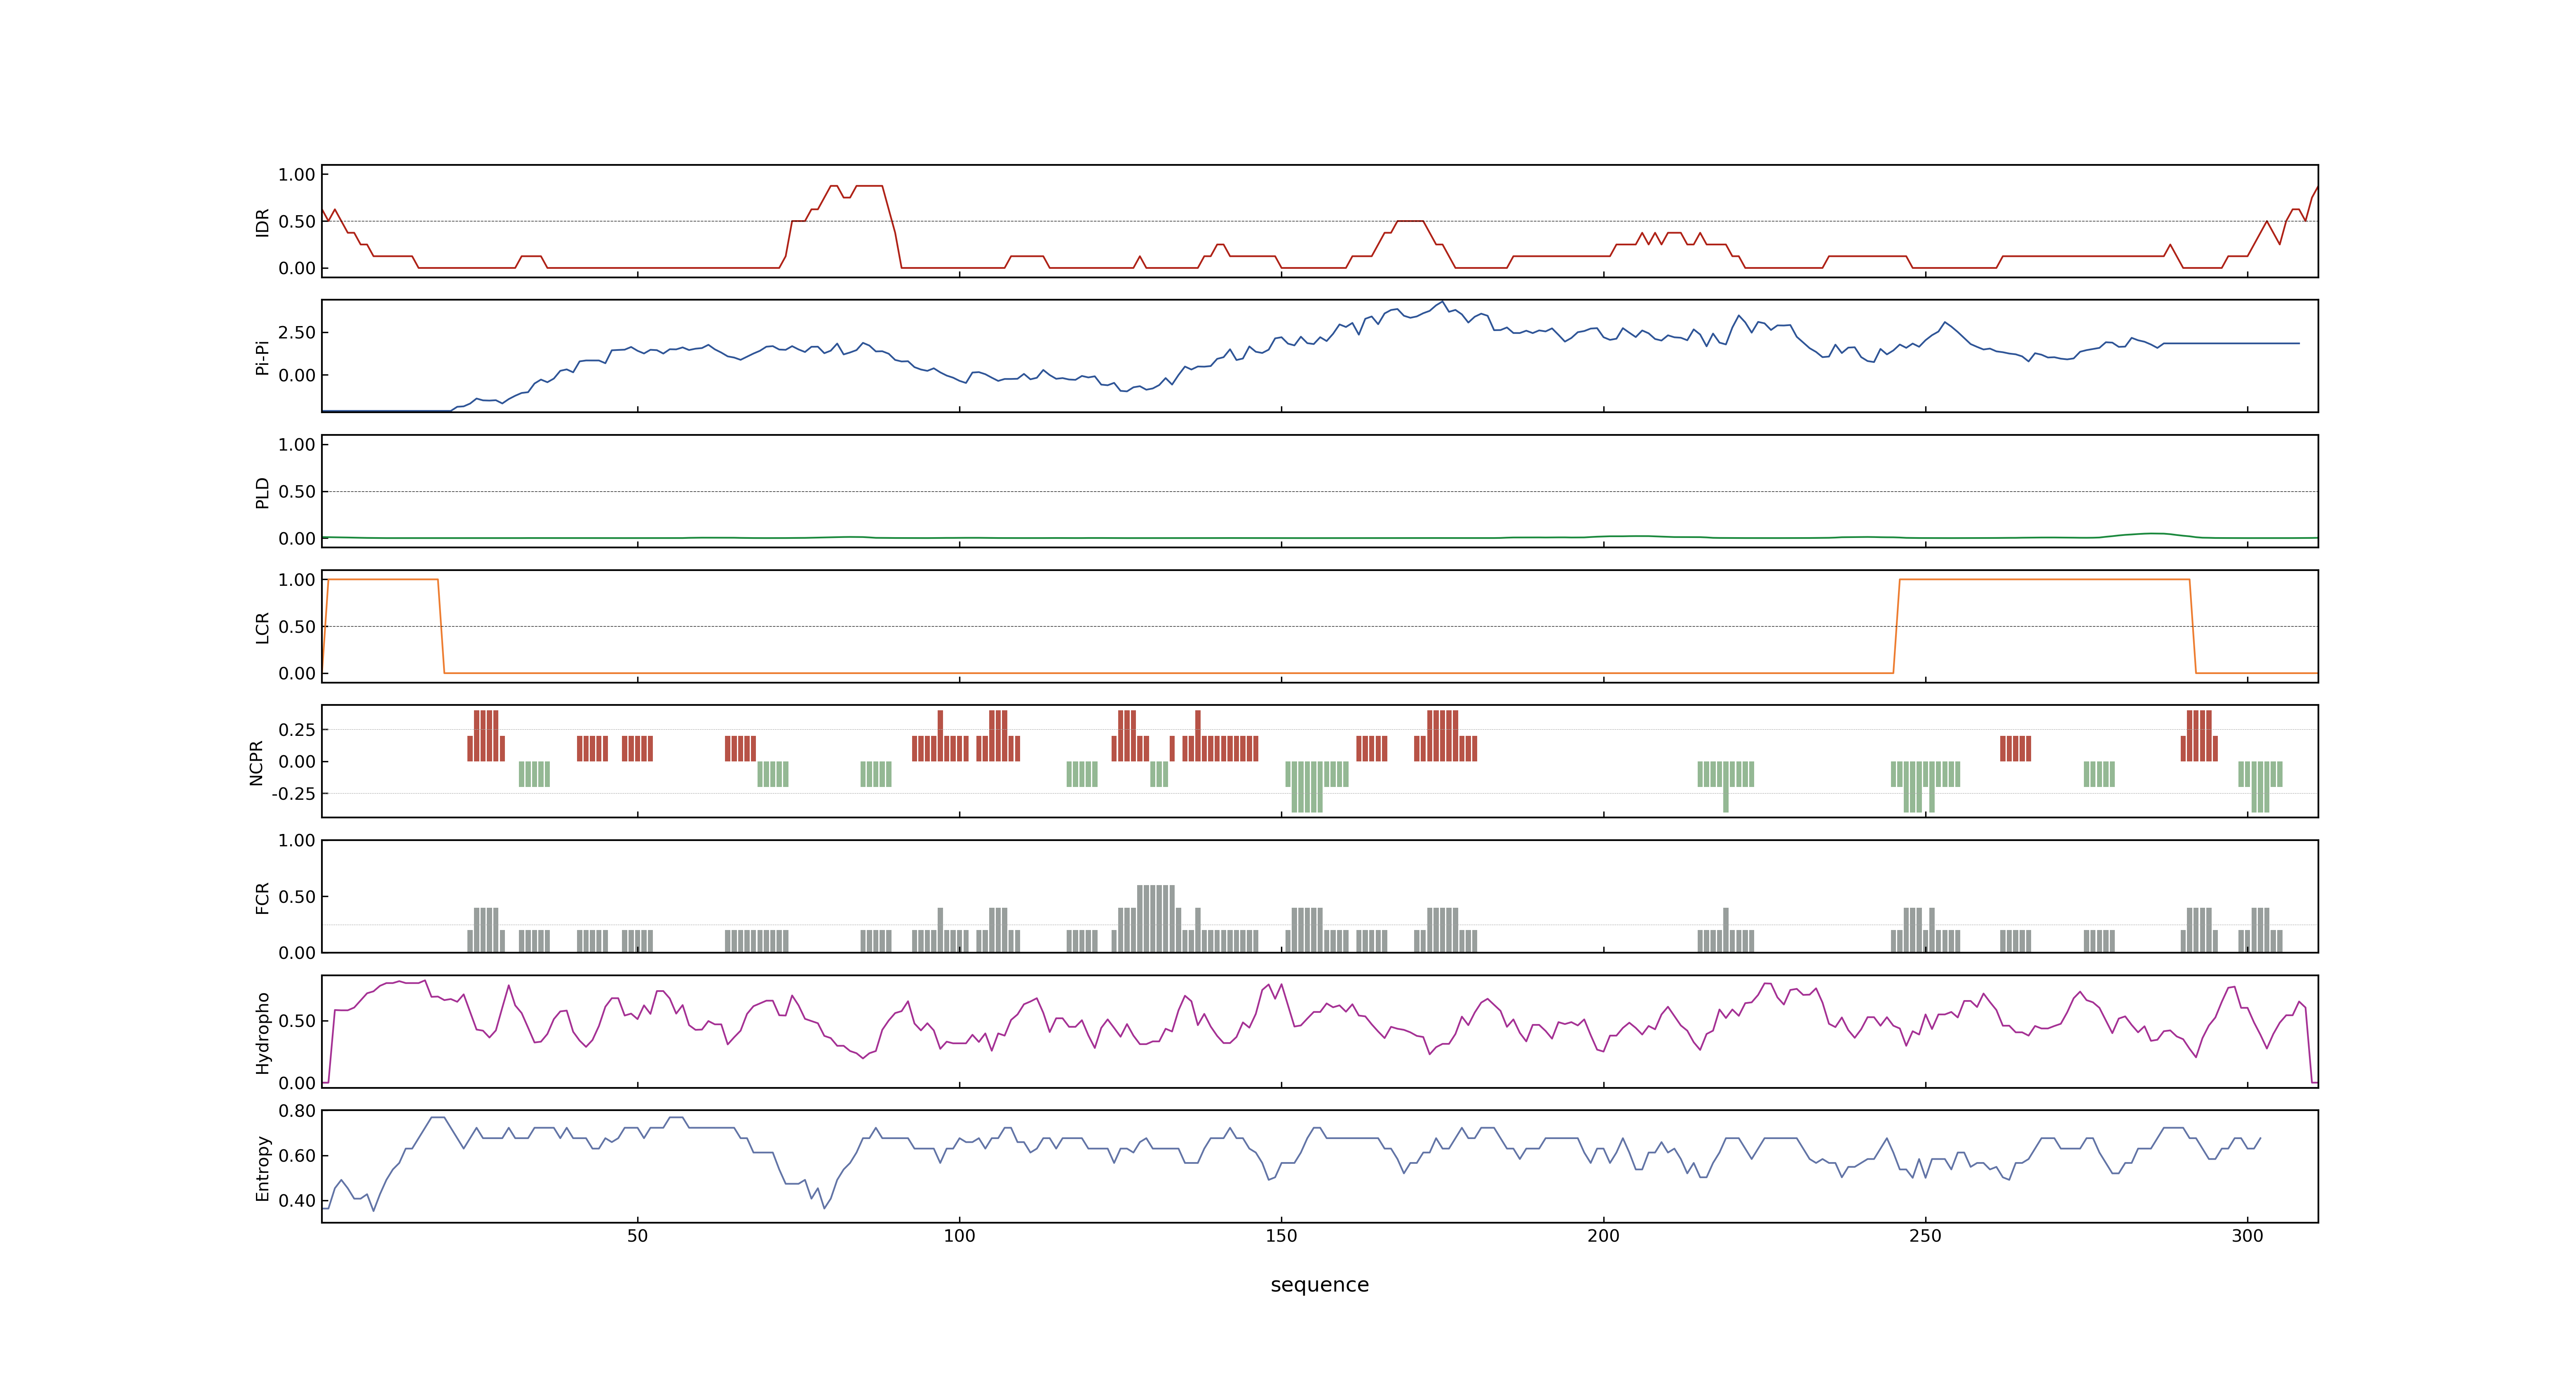Click the LCR plateau at sequence start
2576x1374 pixels.
(383, 579)
